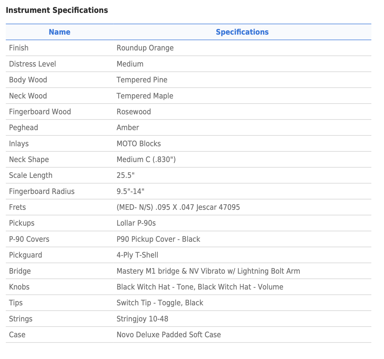This screenshot has height=359, width=384.
Task: Click the 'Roundup Orange' finish value
Action: (x=145, y=48)
